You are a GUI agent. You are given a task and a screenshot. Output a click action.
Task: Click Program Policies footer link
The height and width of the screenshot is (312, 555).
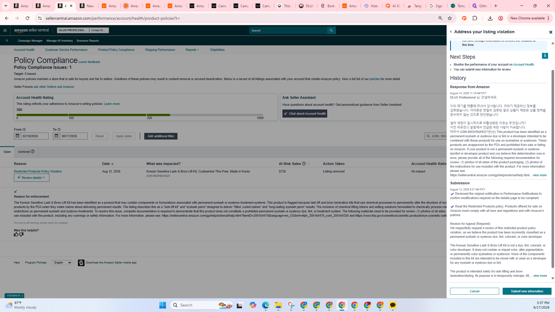[x=36, y=263]
